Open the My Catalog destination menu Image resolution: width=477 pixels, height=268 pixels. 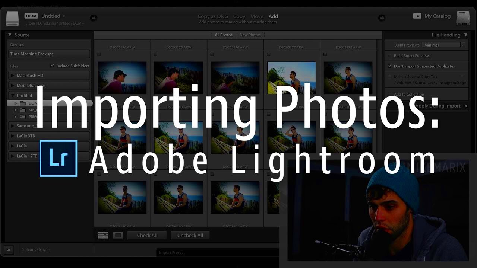tap(437, 16)
